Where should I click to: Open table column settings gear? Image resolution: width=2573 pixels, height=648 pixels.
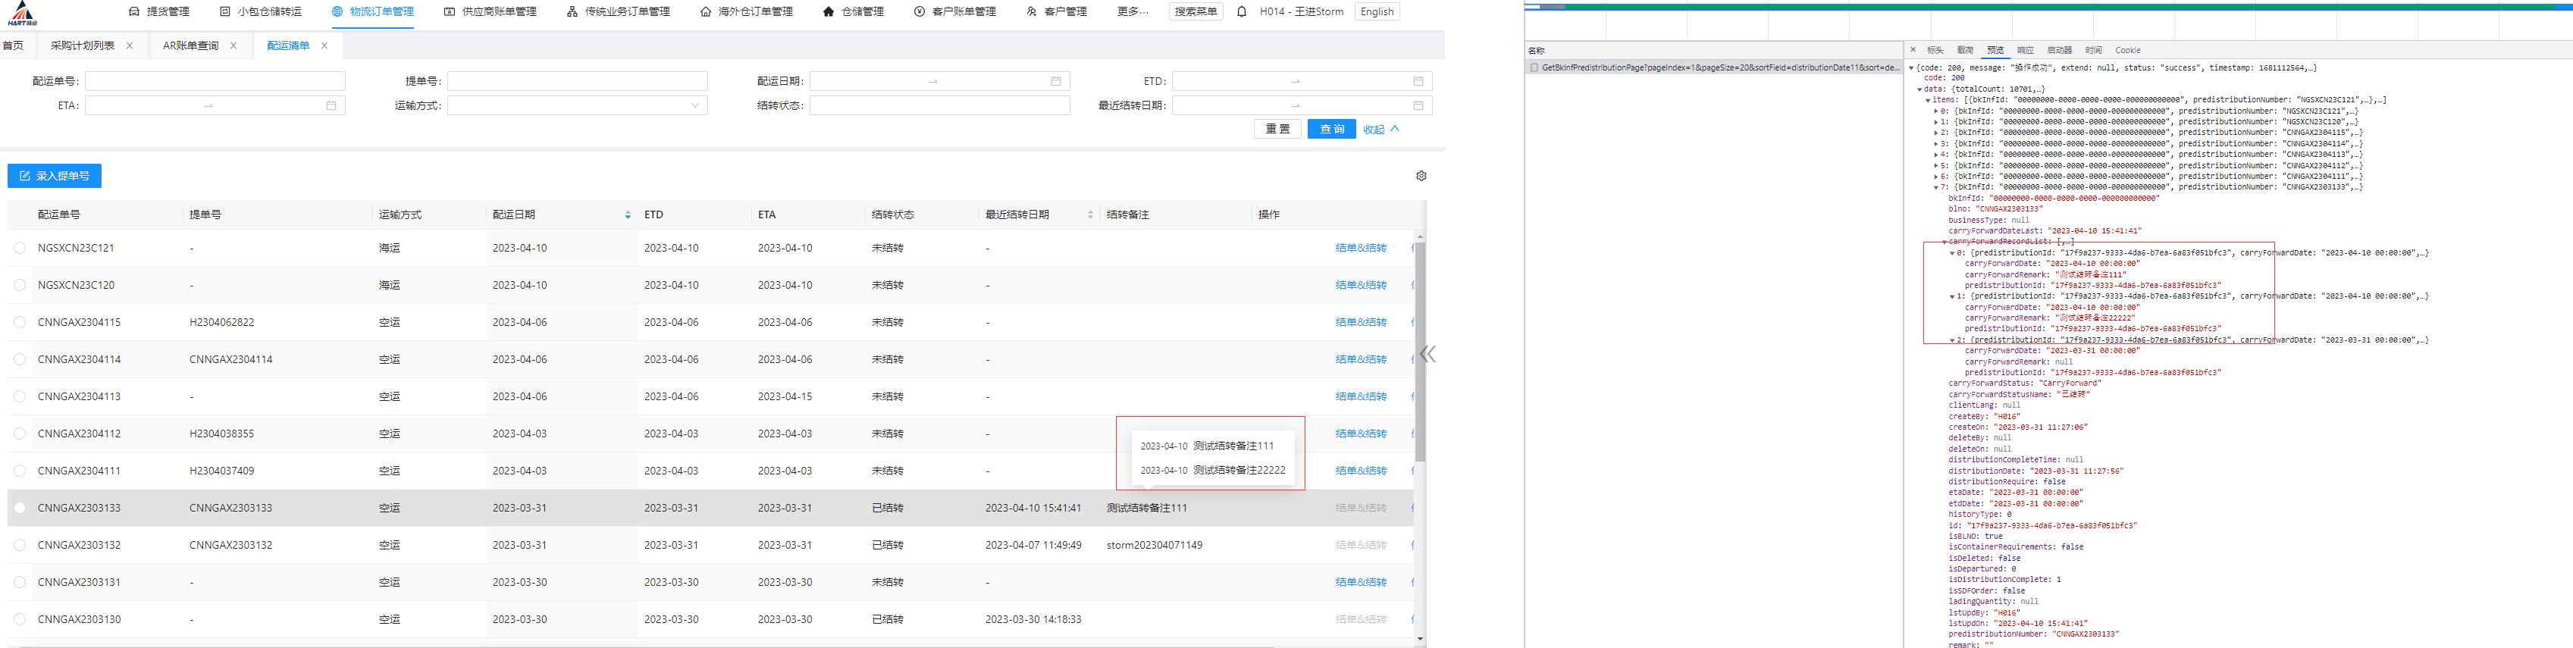coord(1421,176)
